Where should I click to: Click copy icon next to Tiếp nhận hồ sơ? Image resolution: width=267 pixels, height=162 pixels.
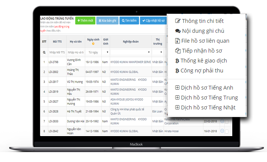tap(177, 51)
